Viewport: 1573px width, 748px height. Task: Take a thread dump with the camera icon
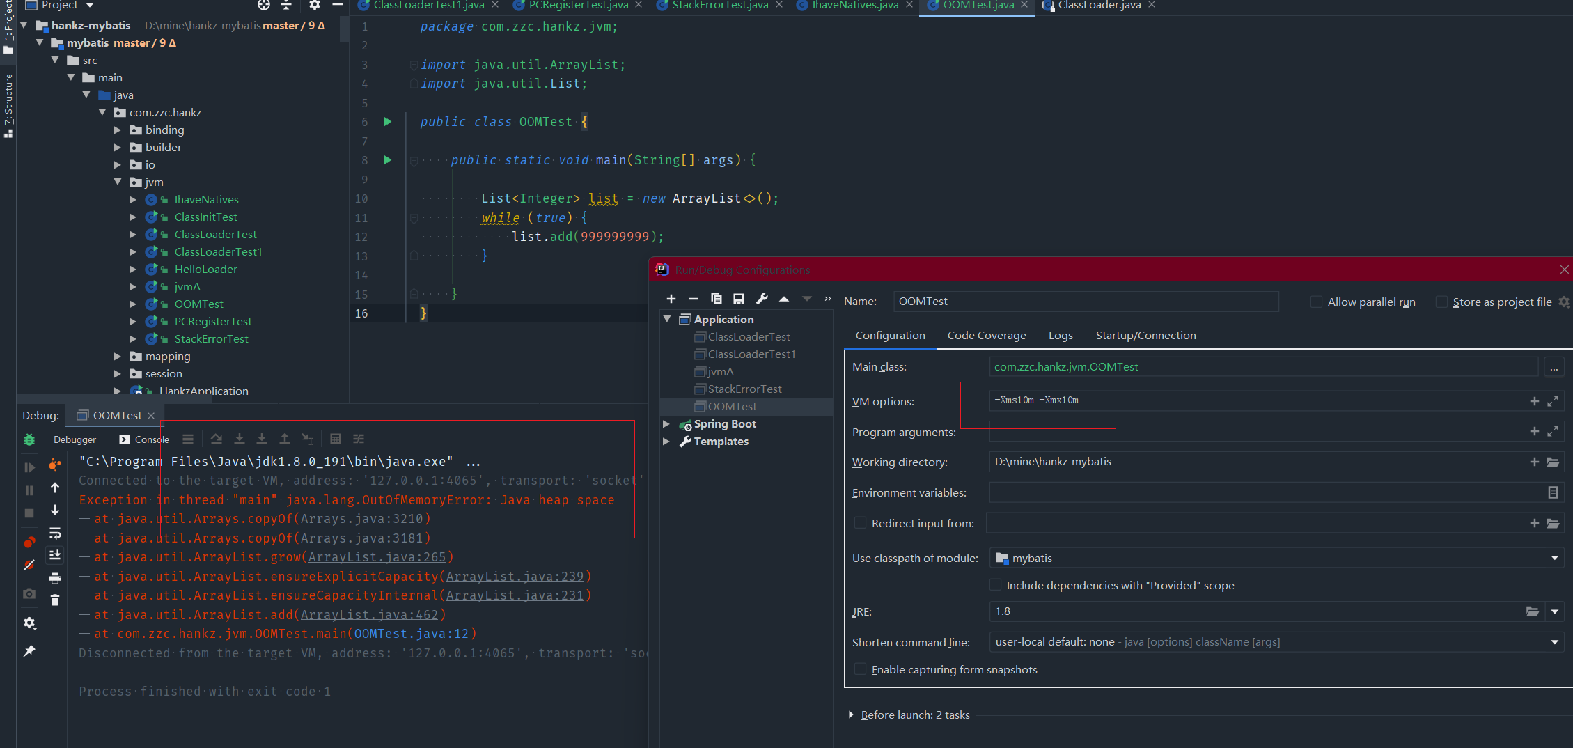point(29,593)
